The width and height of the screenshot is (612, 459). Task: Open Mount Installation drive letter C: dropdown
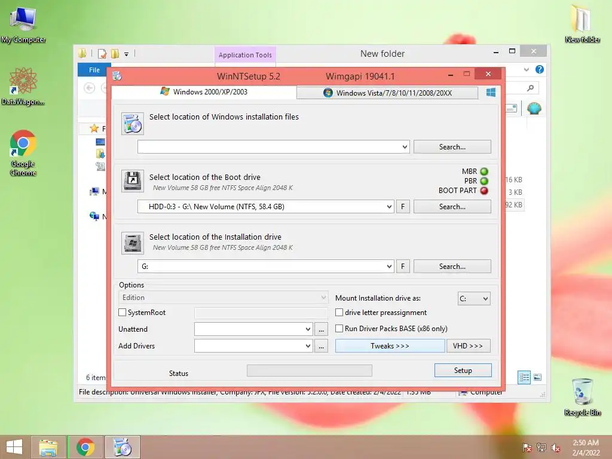coord(474,299)
